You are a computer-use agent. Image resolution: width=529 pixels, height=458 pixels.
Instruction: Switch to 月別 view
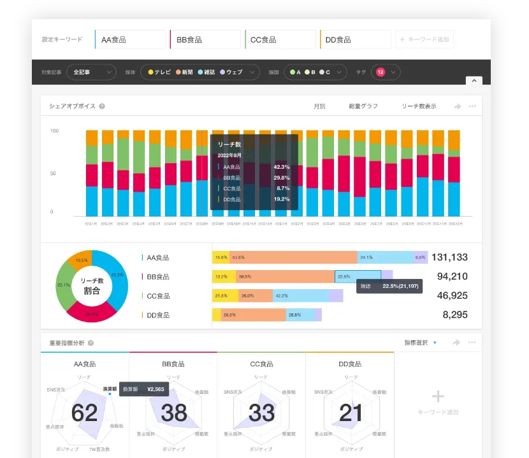[x=319, y=106]
